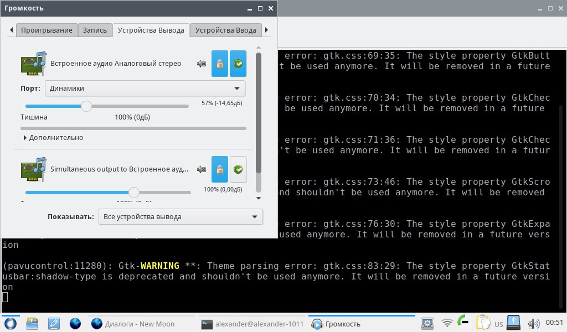Click the Simultaneous output volume slider handle
The height and width of the screenshot is (332, 567).
134,193
